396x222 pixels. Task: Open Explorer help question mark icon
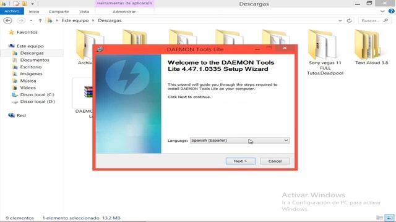[x=392, y=11]
